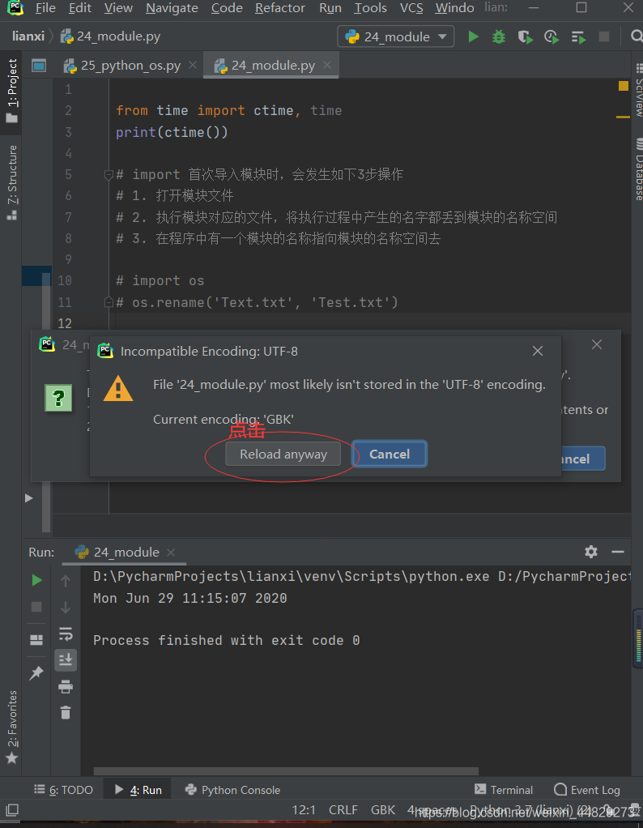Clear the console with the trash icon
This screenshot has height=828, width=643.
coord(66,713)
